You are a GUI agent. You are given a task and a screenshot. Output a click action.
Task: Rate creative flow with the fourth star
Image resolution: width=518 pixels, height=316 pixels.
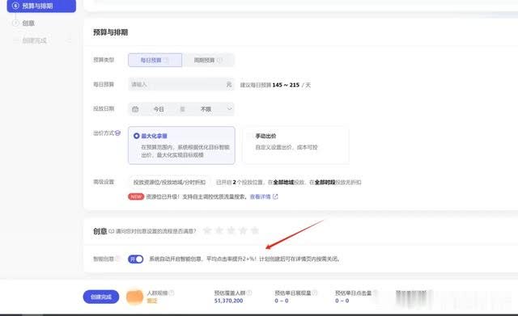pyautogui.click(x=243, y=230)
